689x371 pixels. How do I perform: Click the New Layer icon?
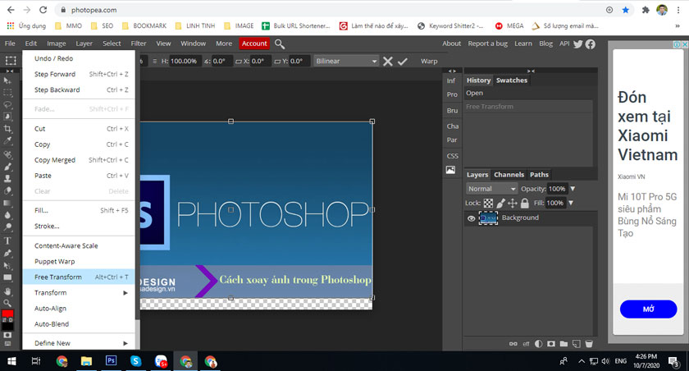tap(577, 344)
